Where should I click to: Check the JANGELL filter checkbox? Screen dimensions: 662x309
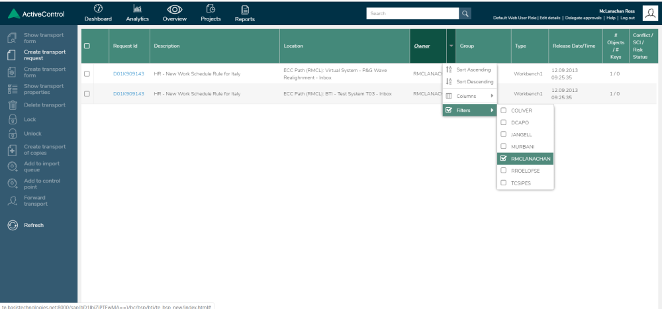tap(503, 134)
